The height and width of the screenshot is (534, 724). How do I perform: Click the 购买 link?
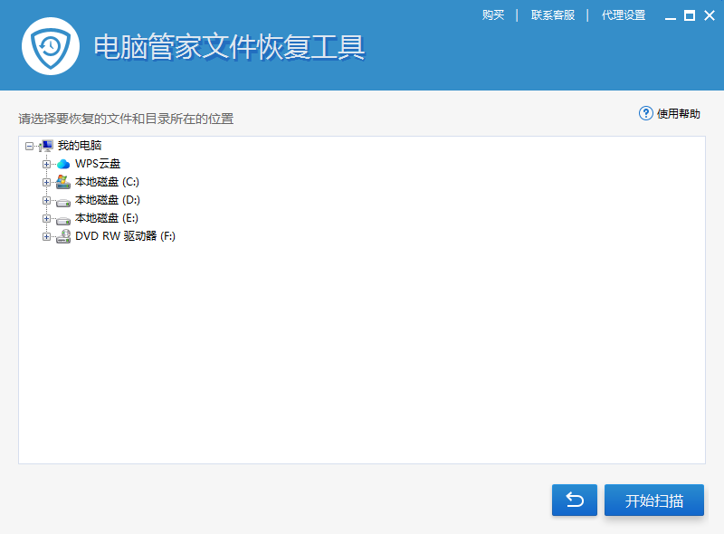click(x=493, y=14)
